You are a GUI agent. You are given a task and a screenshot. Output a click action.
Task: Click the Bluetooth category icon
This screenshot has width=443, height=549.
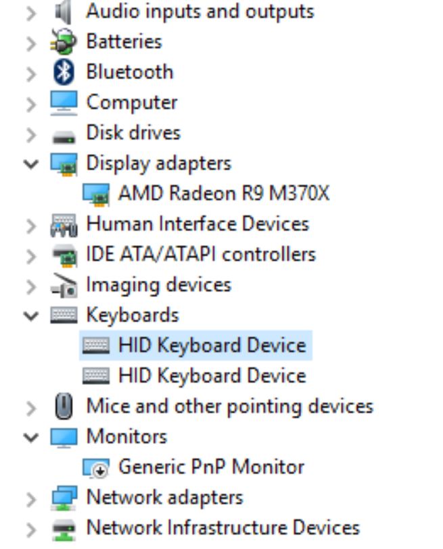[x=64, y=72]
